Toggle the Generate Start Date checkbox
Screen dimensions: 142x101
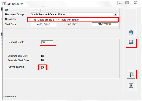(x=42, y=60)
